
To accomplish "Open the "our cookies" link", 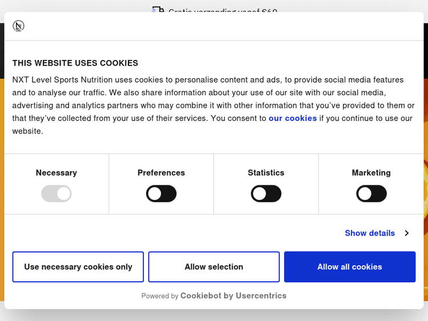I will 293,119.
